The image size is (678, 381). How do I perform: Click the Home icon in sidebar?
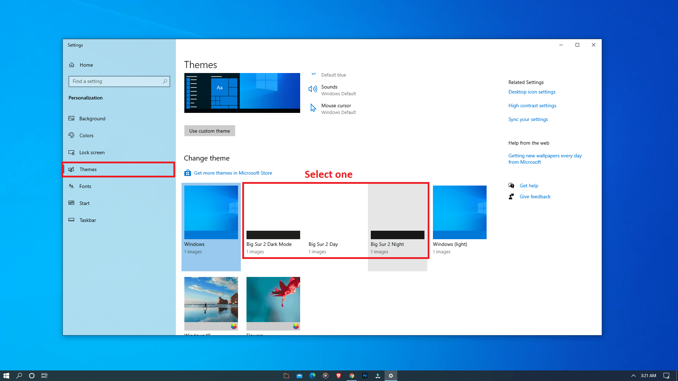coord(72,65)
